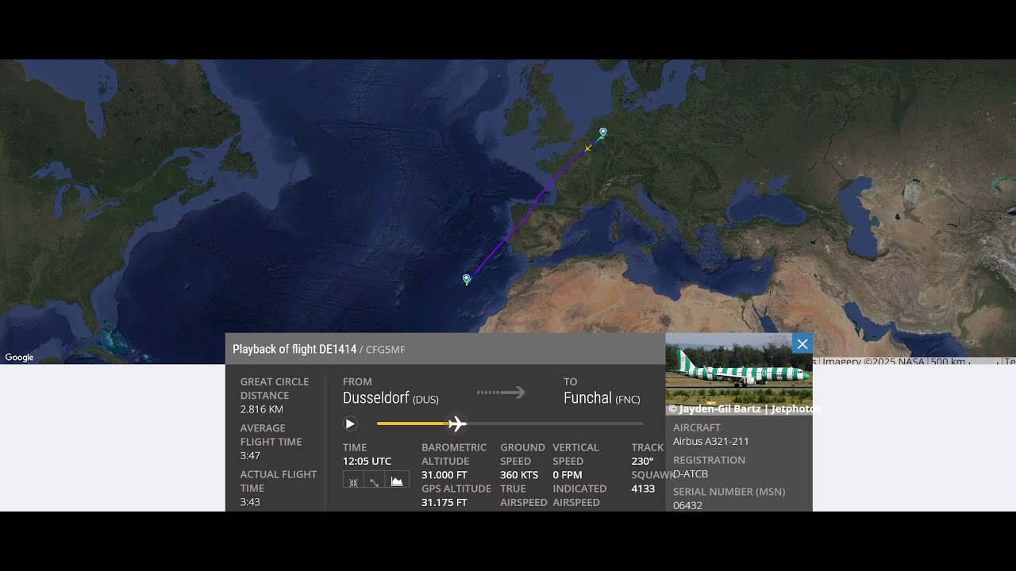Select the Funchal (FNC) arrival airport
The image size is (1016, 571).
pyautogui.click(x=602, y=398)
